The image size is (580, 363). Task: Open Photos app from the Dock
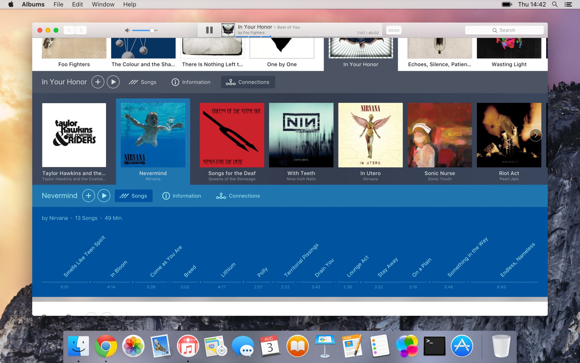(x=133, y=346)
